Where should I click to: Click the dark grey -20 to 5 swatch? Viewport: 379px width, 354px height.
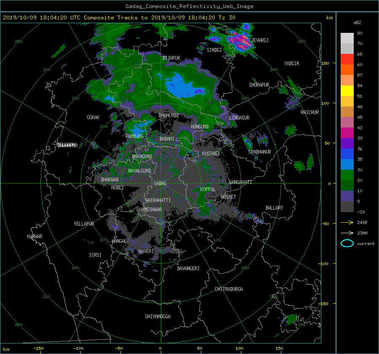(347, 207)
